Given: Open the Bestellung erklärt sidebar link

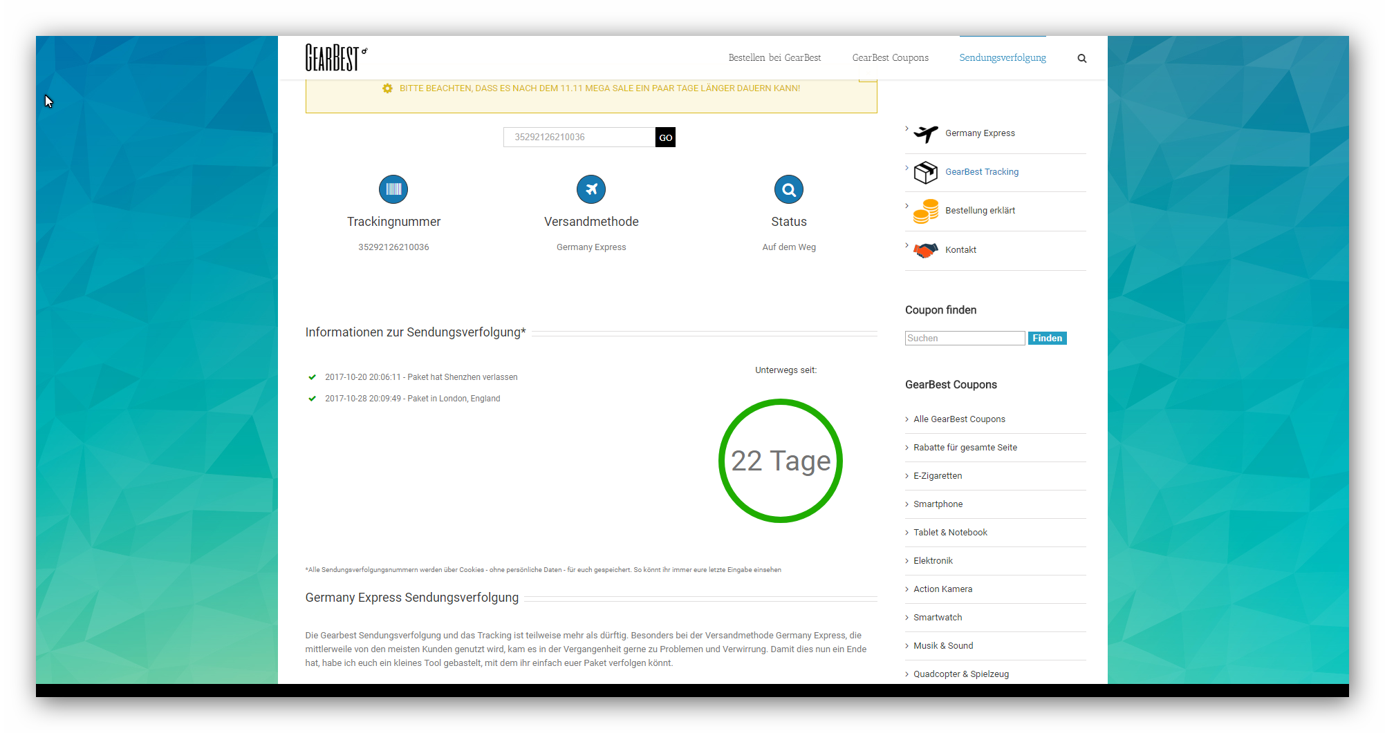Looking at the screenshot, I should click(980, 211).
